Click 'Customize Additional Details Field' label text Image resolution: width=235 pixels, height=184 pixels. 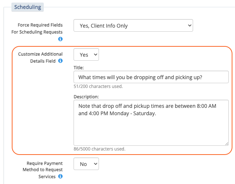click(40, 57)
